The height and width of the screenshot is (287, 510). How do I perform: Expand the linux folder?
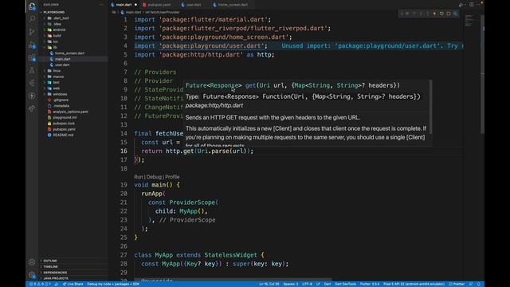tap(57, 71)
